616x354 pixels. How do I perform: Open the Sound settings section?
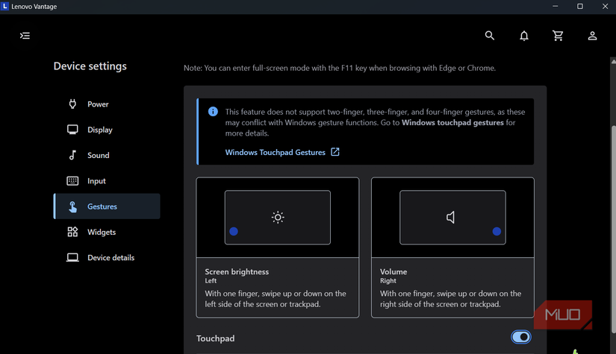(107, 155)
